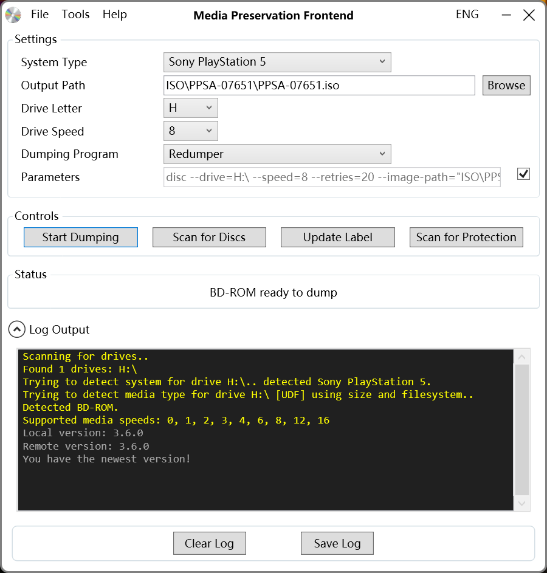The image size is (547, 573).
Task: Click log line 'Supported media speeds'
Action: pos(176,420)
